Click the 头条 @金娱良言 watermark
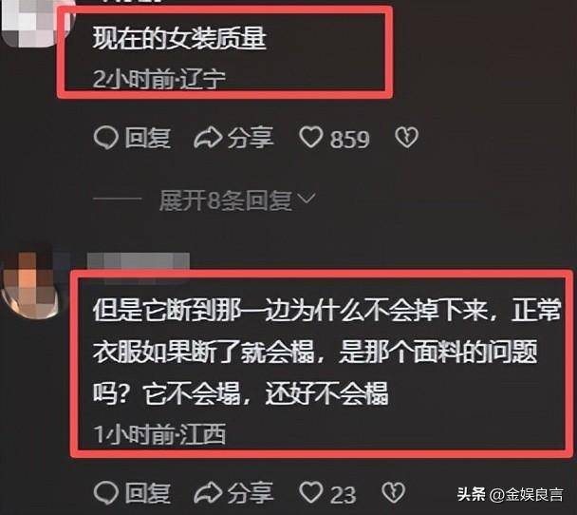This screenshot has width=577, height=515. coord(510,494)
